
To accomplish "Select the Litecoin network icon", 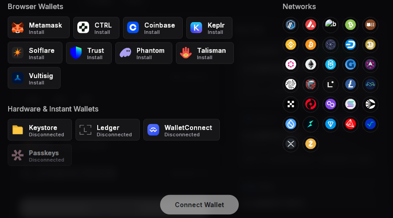I will [x=351, y=84].
